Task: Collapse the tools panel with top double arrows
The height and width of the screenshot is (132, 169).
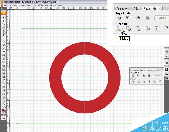Action: (x=2, y=8)
